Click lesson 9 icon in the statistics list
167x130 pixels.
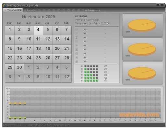point(77,61)
